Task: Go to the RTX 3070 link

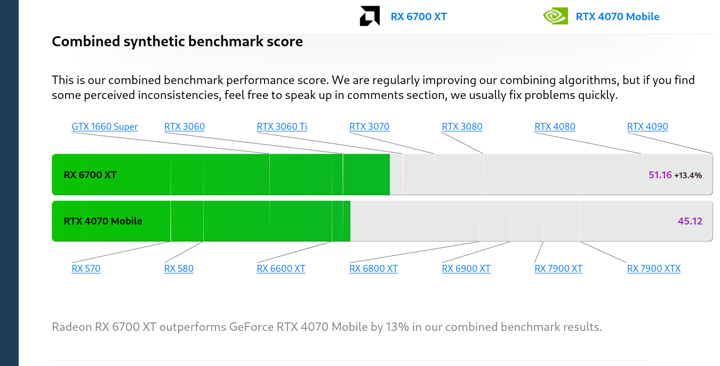Action: 369,127
